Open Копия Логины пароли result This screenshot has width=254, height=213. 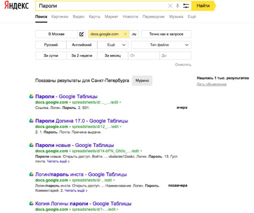(83, 204)
